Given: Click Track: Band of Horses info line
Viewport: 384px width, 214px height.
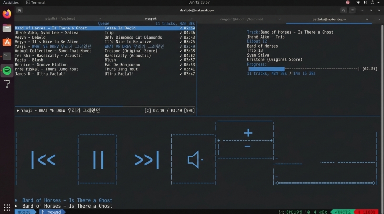Looking at the screenshot, I should 290,32.
